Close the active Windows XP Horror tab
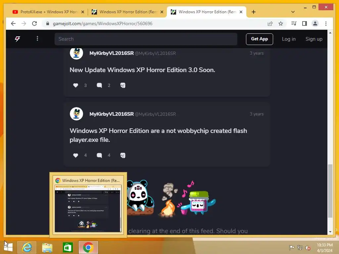Image resolution: width=339 pixels, height=254 pixels. 241,12
